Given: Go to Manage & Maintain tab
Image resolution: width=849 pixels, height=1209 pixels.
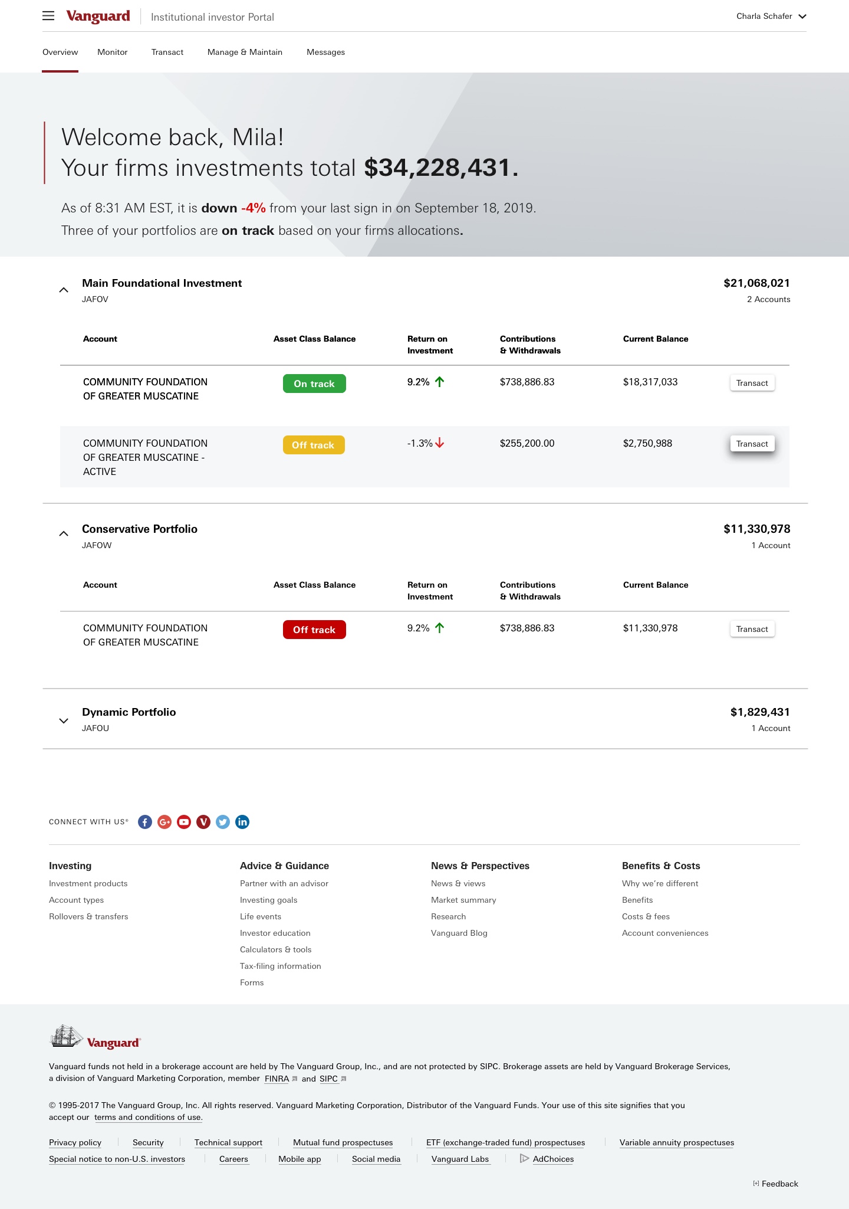Looking at the screenshot, I should [245, 52].
